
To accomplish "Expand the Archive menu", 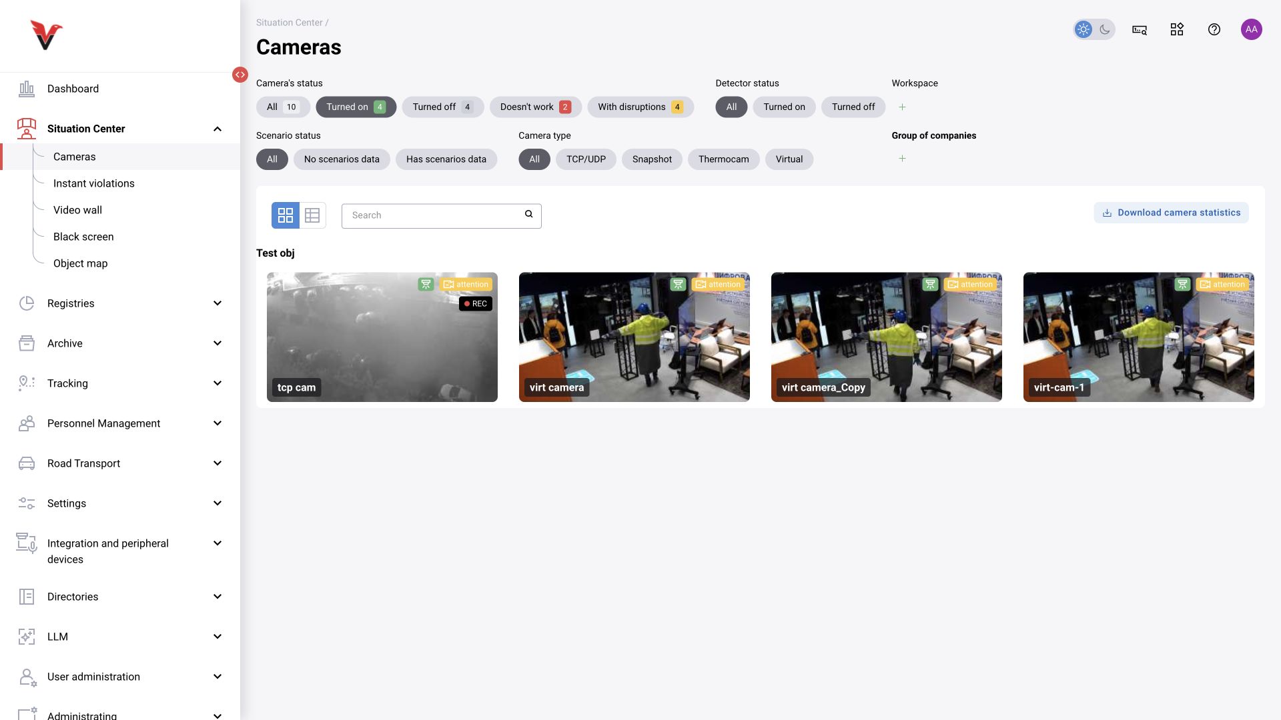I will 218,343.
